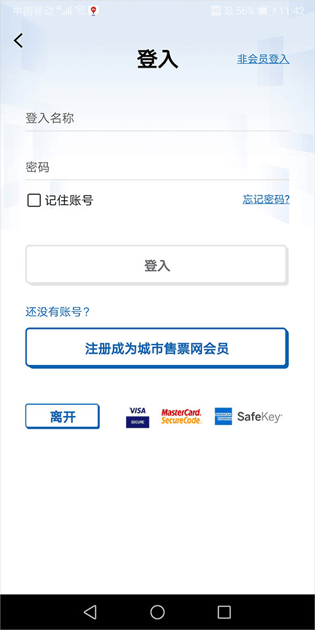Tap the Wi-Fi signal status icon
Screen dimensions: 315x630
coord(80,11)
